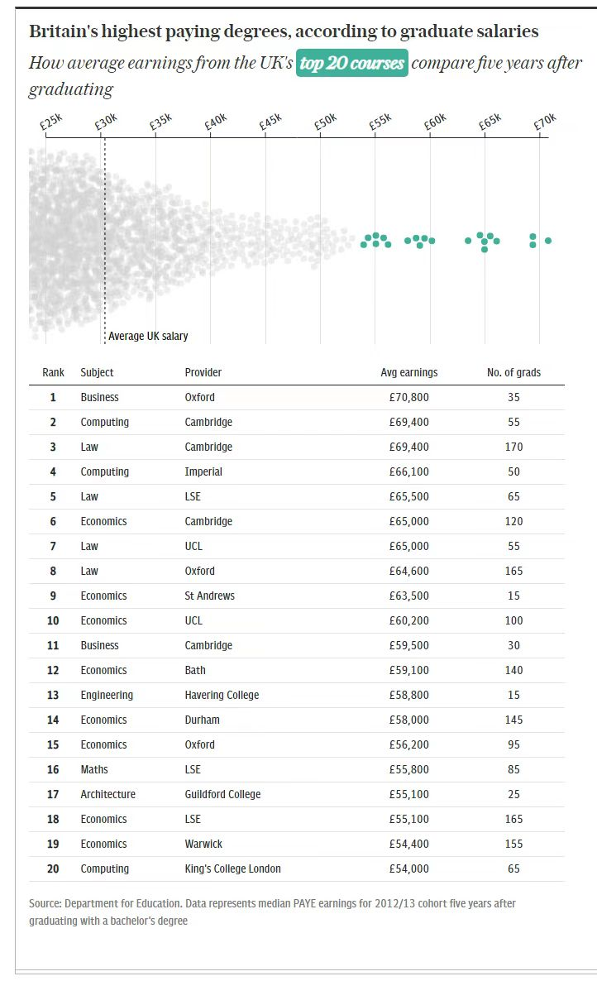Viewport: 597px width, 981px height.
Task: Click the green dot cluster near £60k
Action: tap(419, 241)
